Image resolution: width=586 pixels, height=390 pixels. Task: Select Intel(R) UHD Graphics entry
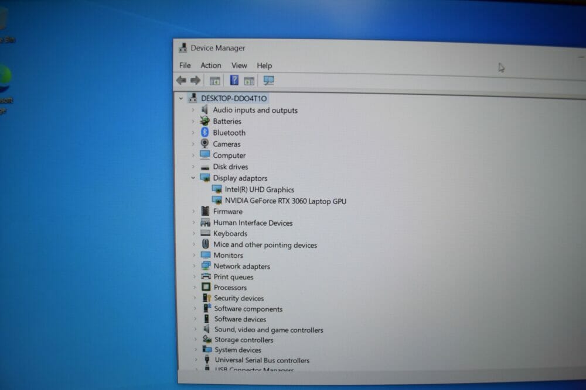(x=260, y=189)
